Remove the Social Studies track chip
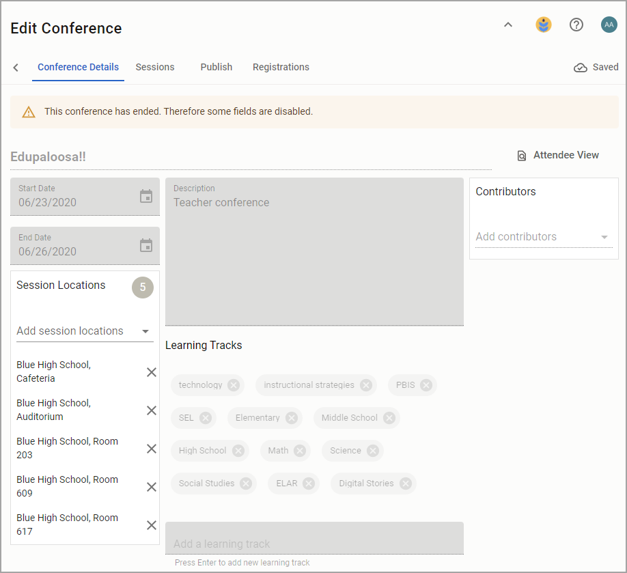The height and width of the screenshot is (573, 627). click(x=246, y=484)
